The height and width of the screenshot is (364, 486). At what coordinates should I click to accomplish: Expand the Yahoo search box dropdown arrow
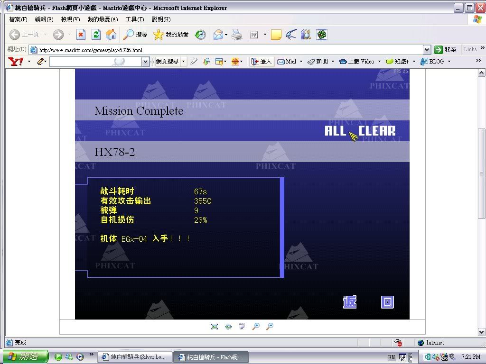click(145, 62)
